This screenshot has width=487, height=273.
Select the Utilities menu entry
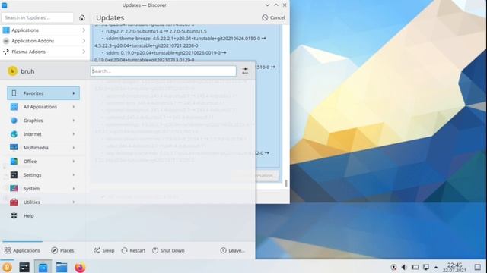pos(43,202)
